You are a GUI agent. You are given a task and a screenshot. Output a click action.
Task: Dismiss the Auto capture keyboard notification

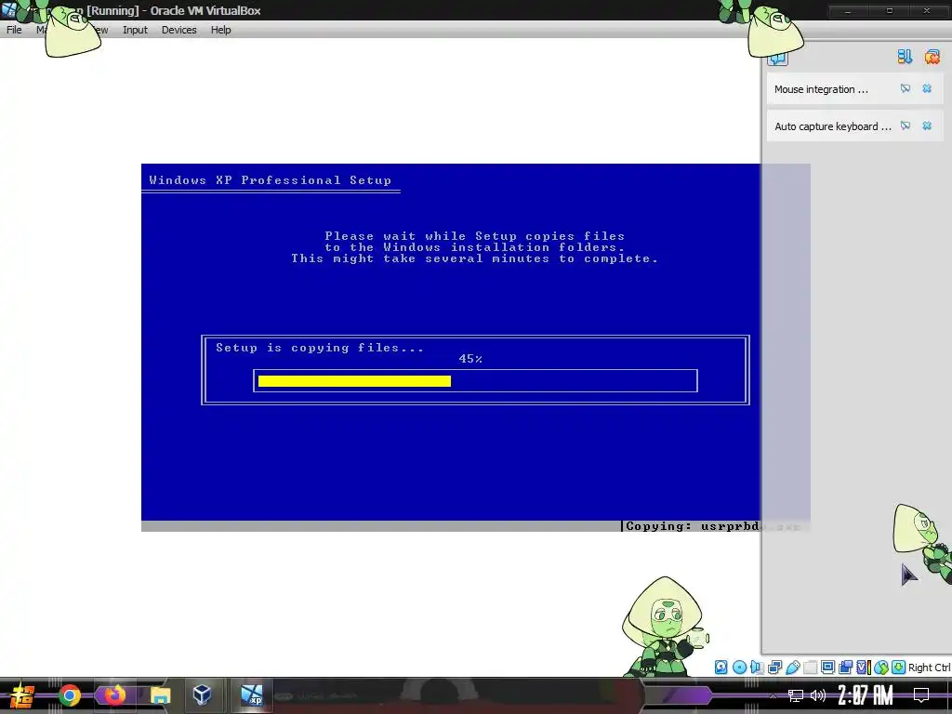click(x=927, y=126)
